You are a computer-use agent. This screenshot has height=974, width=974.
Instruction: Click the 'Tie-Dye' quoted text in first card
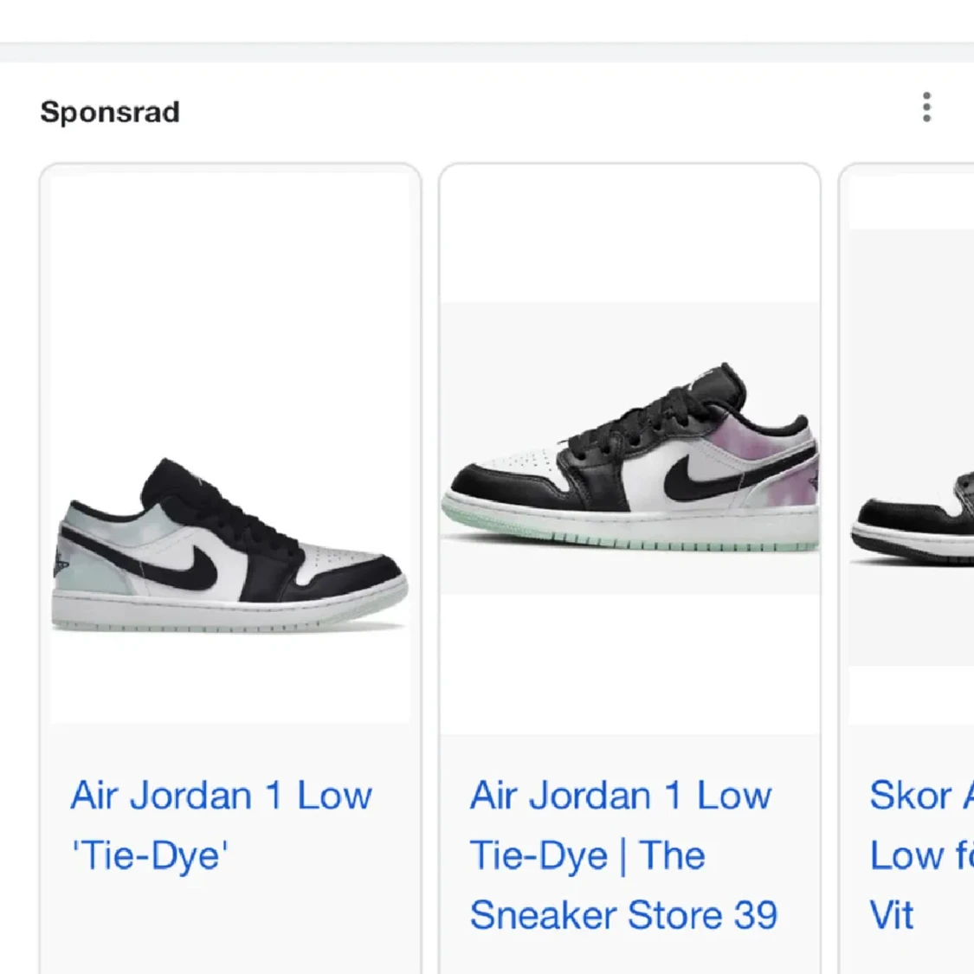(150, 855)
